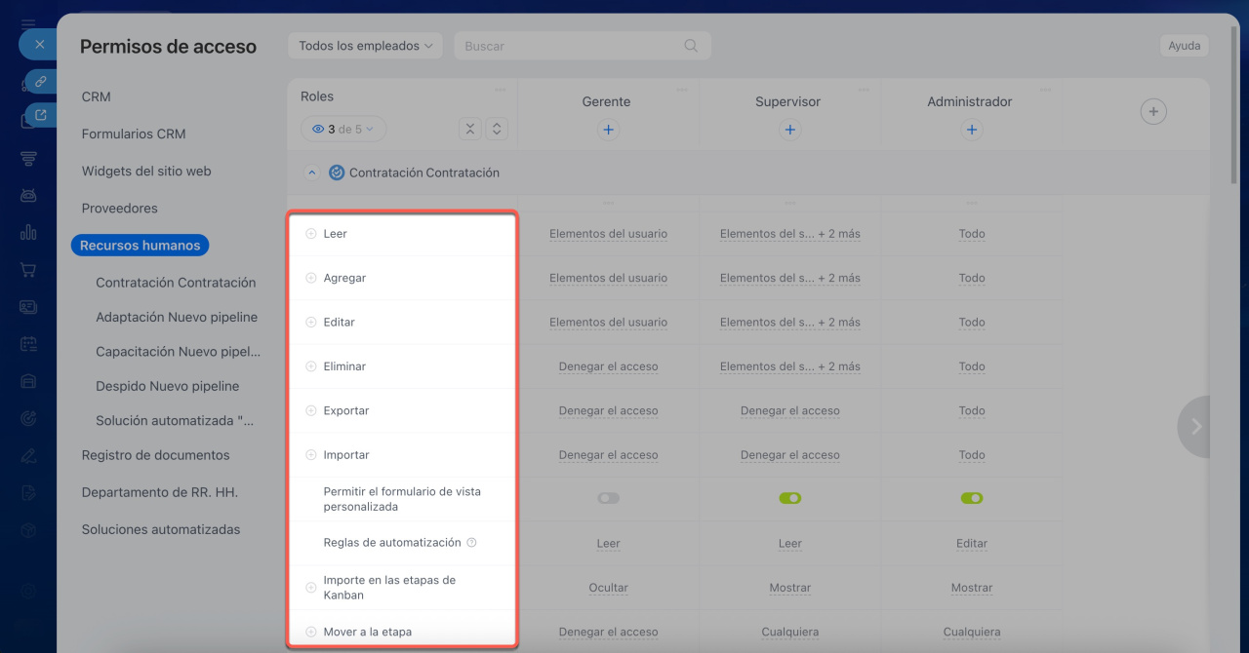Select CRM in the left menu
This screenshot has width=1249, height=653.
coord(97,96)
